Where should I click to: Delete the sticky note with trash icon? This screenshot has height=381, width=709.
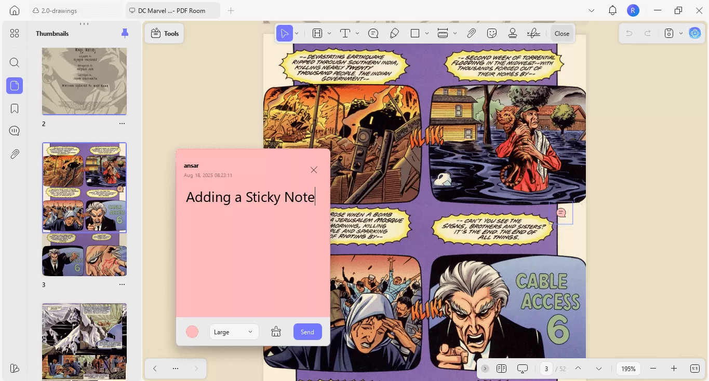[276, 332]
